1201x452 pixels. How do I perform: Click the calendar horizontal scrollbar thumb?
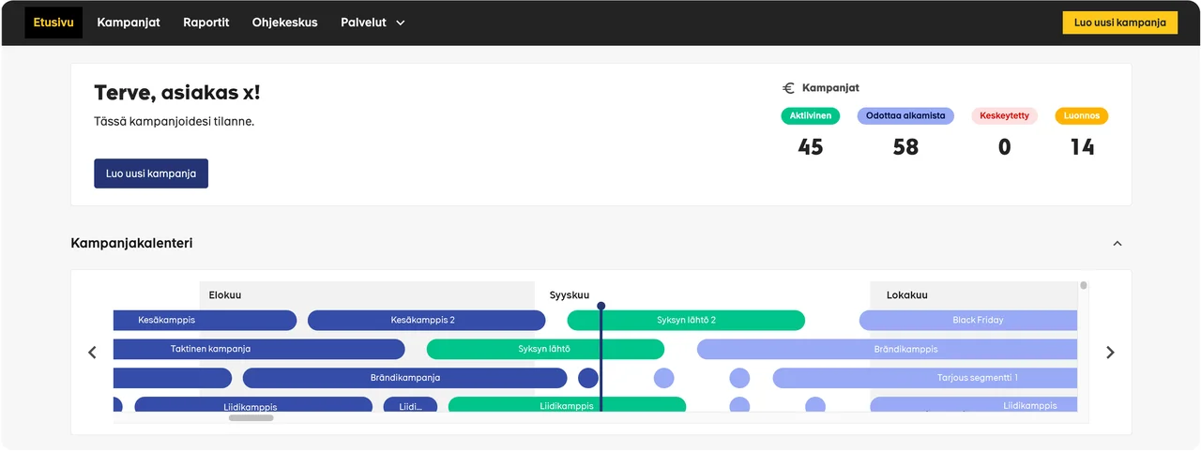251,418
